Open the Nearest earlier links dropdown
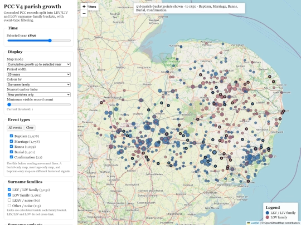301x225 pixels. click(38, 94)
